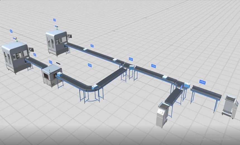Click the box on the 平传04 conveyor
This screenshot has width=240, height=145.
click(x=165, y=77)
